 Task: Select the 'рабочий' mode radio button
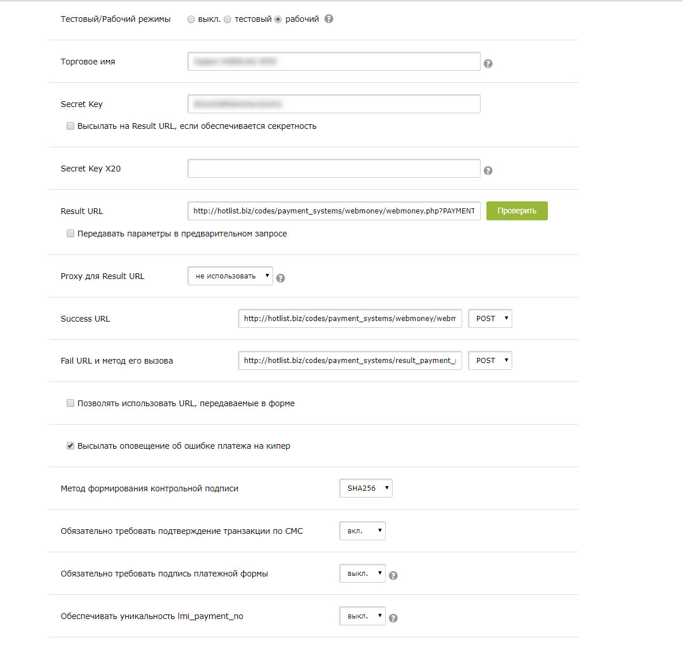(x=278, y=20)
